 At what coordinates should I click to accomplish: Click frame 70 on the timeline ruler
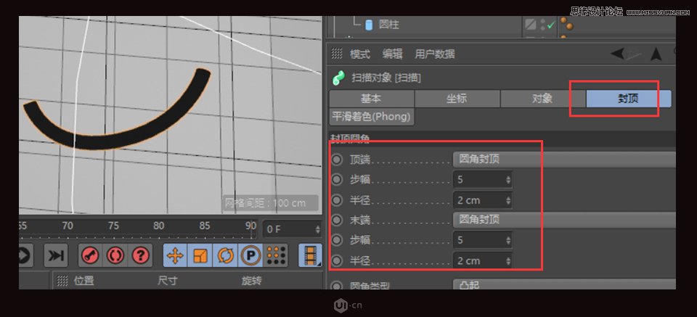[x=68, y=226]
